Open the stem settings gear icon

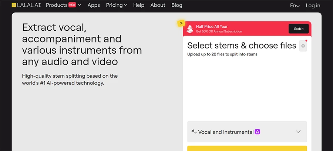303,46
